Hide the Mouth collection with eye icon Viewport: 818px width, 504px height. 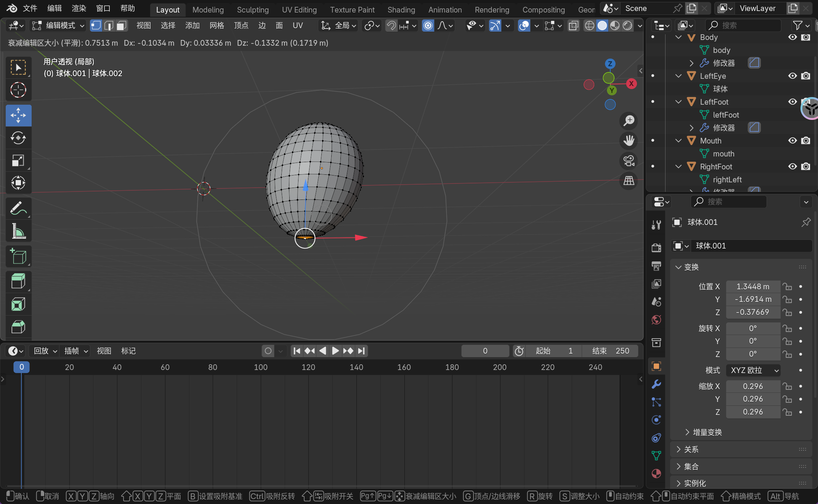click(x=792, y=140)
